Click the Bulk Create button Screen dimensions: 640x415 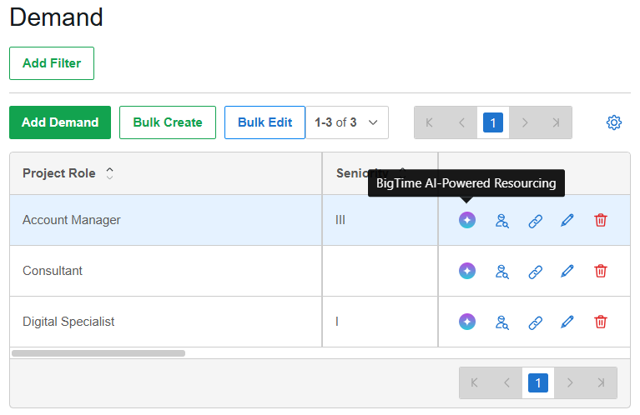tap(168, 122)
